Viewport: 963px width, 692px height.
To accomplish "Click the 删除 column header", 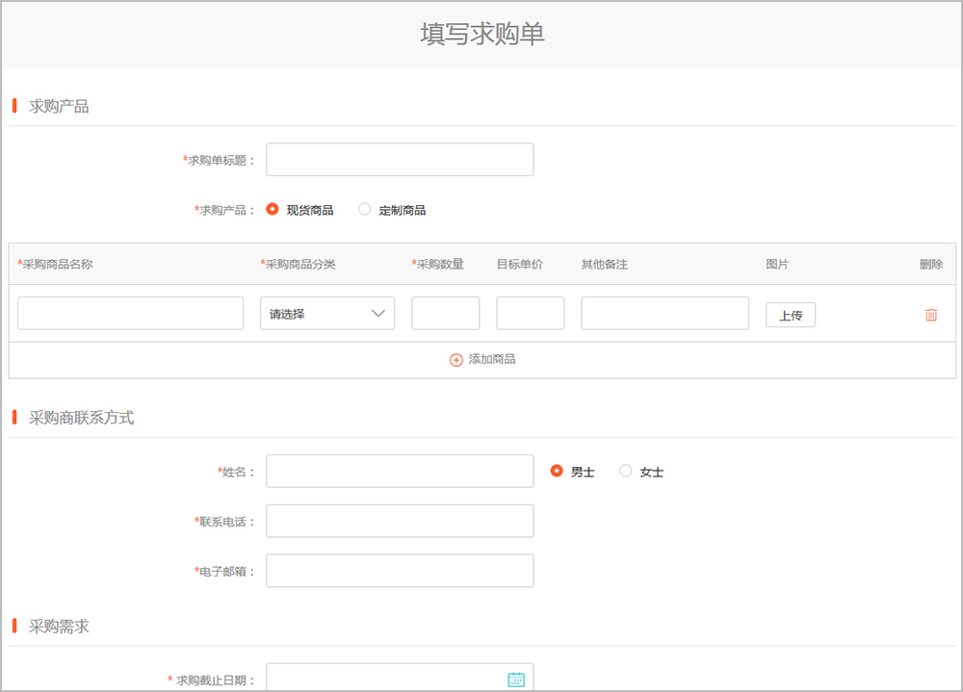I will pyautogui.click(x=931, y=264).
